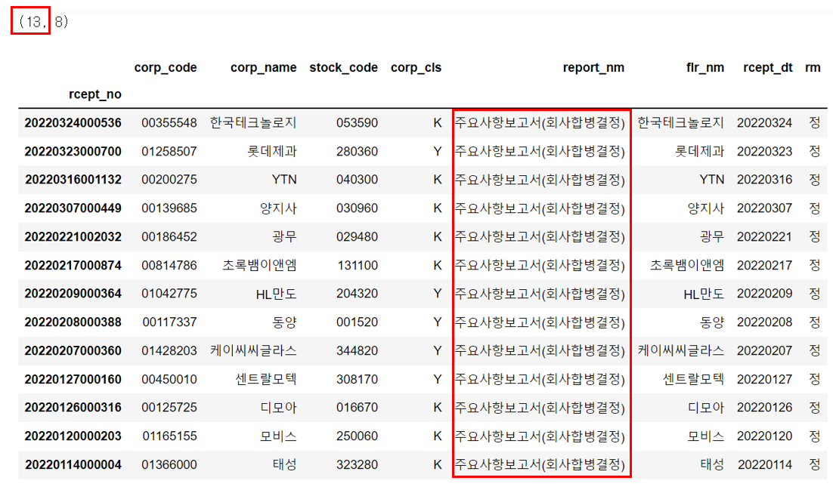Click rcept_dt cell 20220316
This screenshot has width=833, height=490.
tap(764, 180)
